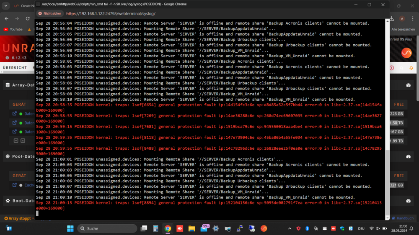
Task: Click the Boot-Daten paw icon
Action: click(8, 201)
